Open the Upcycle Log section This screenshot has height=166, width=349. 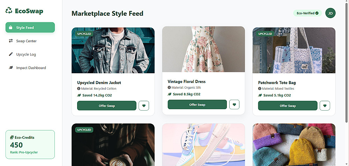click(x=26, y=54)
